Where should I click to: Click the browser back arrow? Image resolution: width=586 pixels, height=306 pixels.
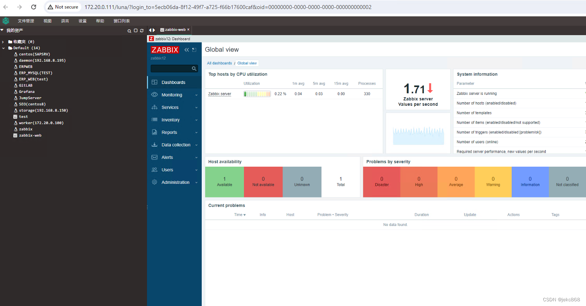6,7
